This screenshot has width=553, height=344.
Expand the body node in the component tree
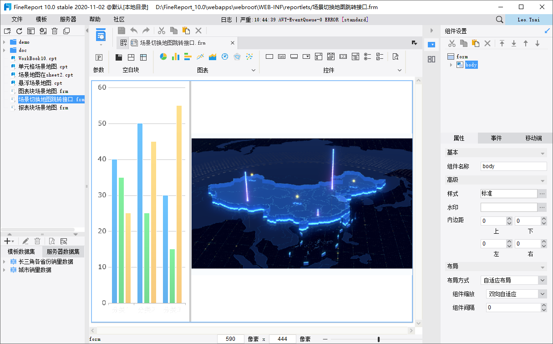coord(451,65)
